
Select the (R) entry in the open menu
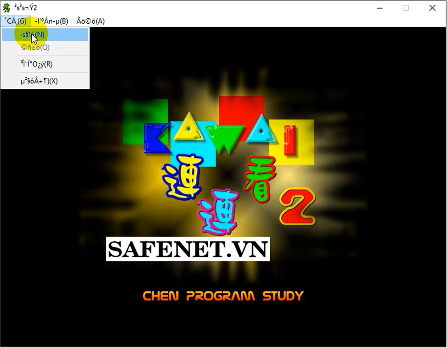(x=45, y=64)
